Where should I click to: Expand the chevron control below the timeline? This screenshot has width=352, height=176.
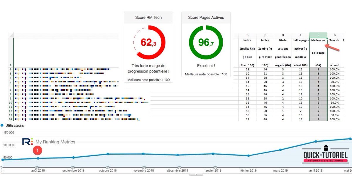tap(196, 175)
